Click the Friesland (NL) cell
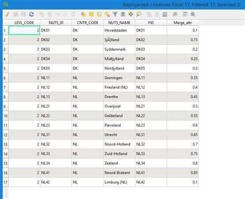Image resolution: width=245 pixels, height=199 pixels. click(119, 87)
